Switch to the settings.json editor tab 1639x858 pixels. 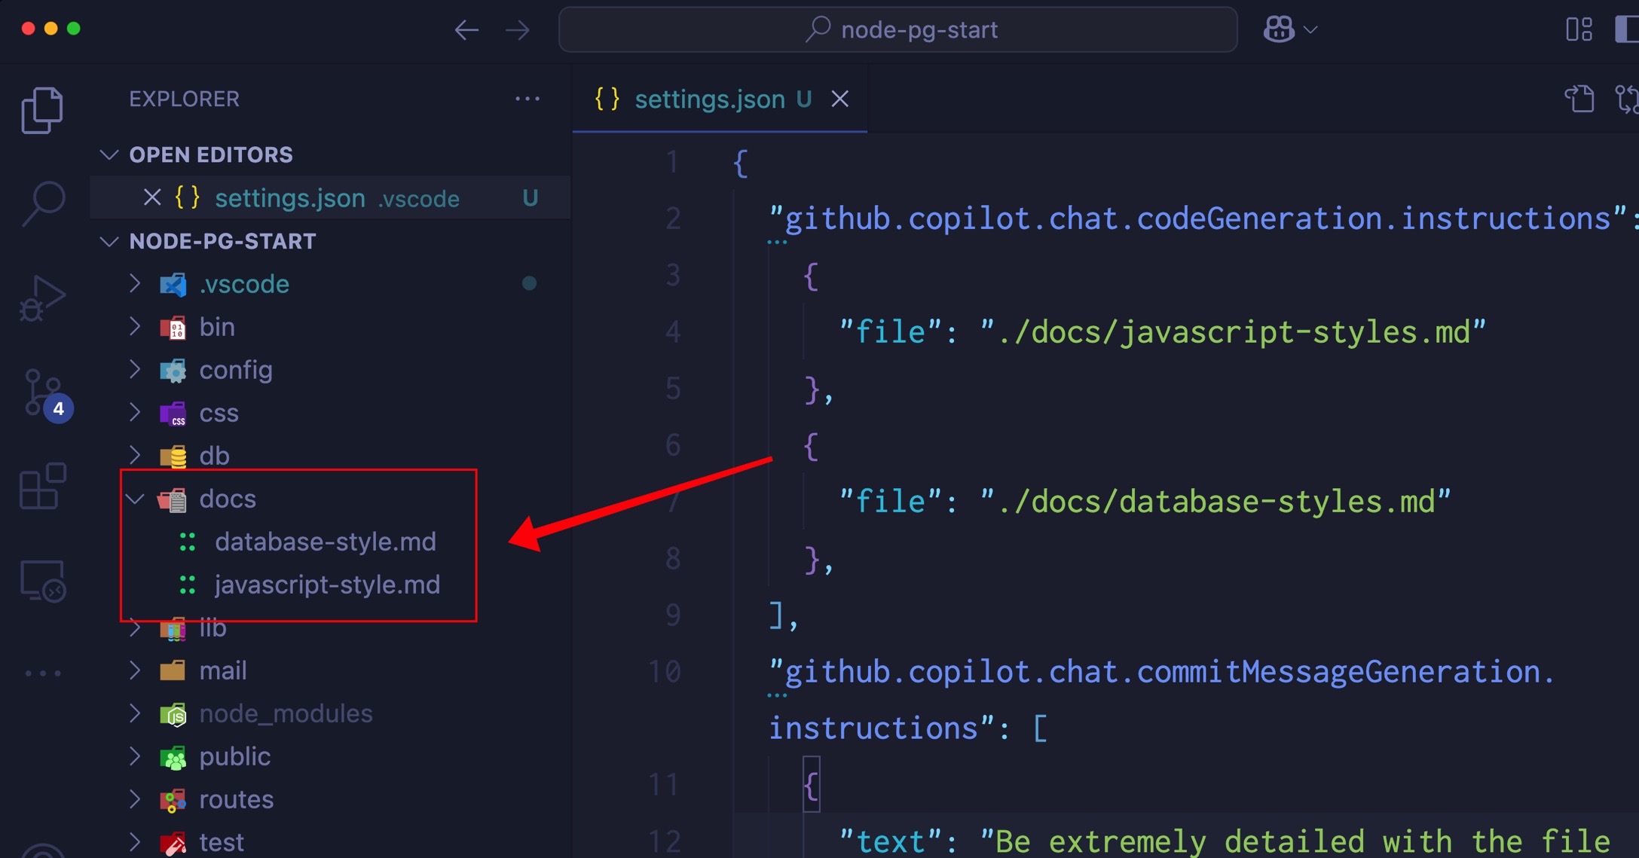tap(708, 99)
